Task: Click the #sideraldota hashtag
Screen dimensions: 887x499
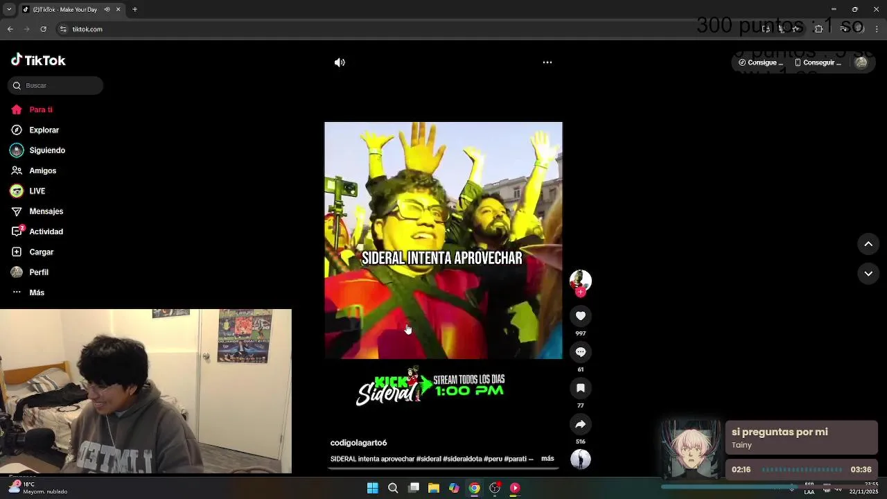Action: pos(462,459)
